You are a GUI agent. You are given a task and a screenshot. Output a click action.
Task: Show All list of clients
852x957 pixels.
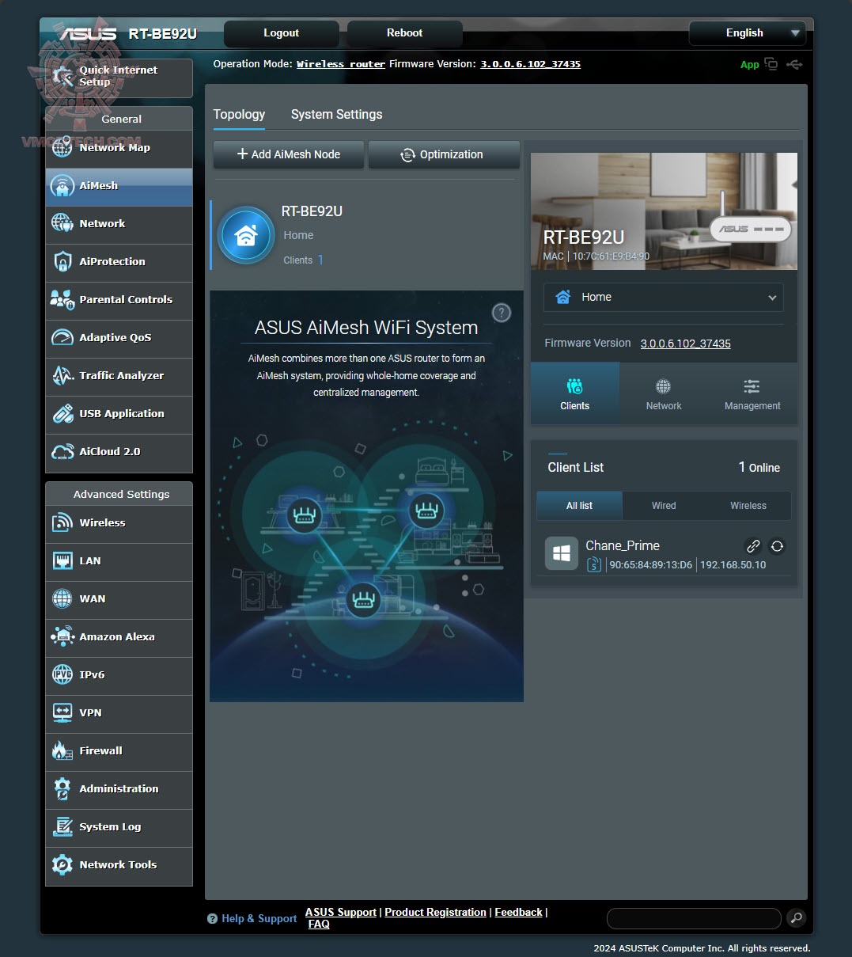tap(580, 506)
